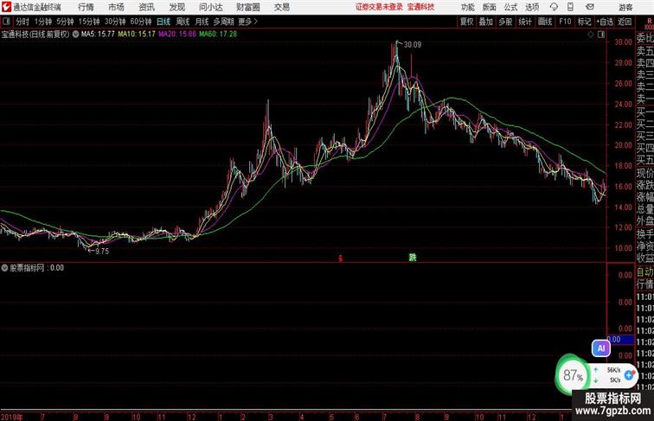The width and height of the screenshot is (654, 421).
Task: Switch to 15分钟 period
Action: point(89,22)
